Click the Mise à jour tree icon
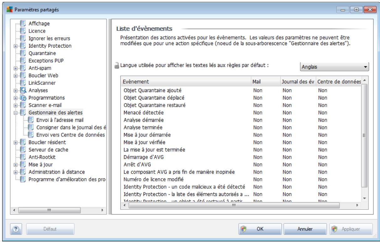The width and height of the screenshot is (380, 242). [x=22, y=165]
